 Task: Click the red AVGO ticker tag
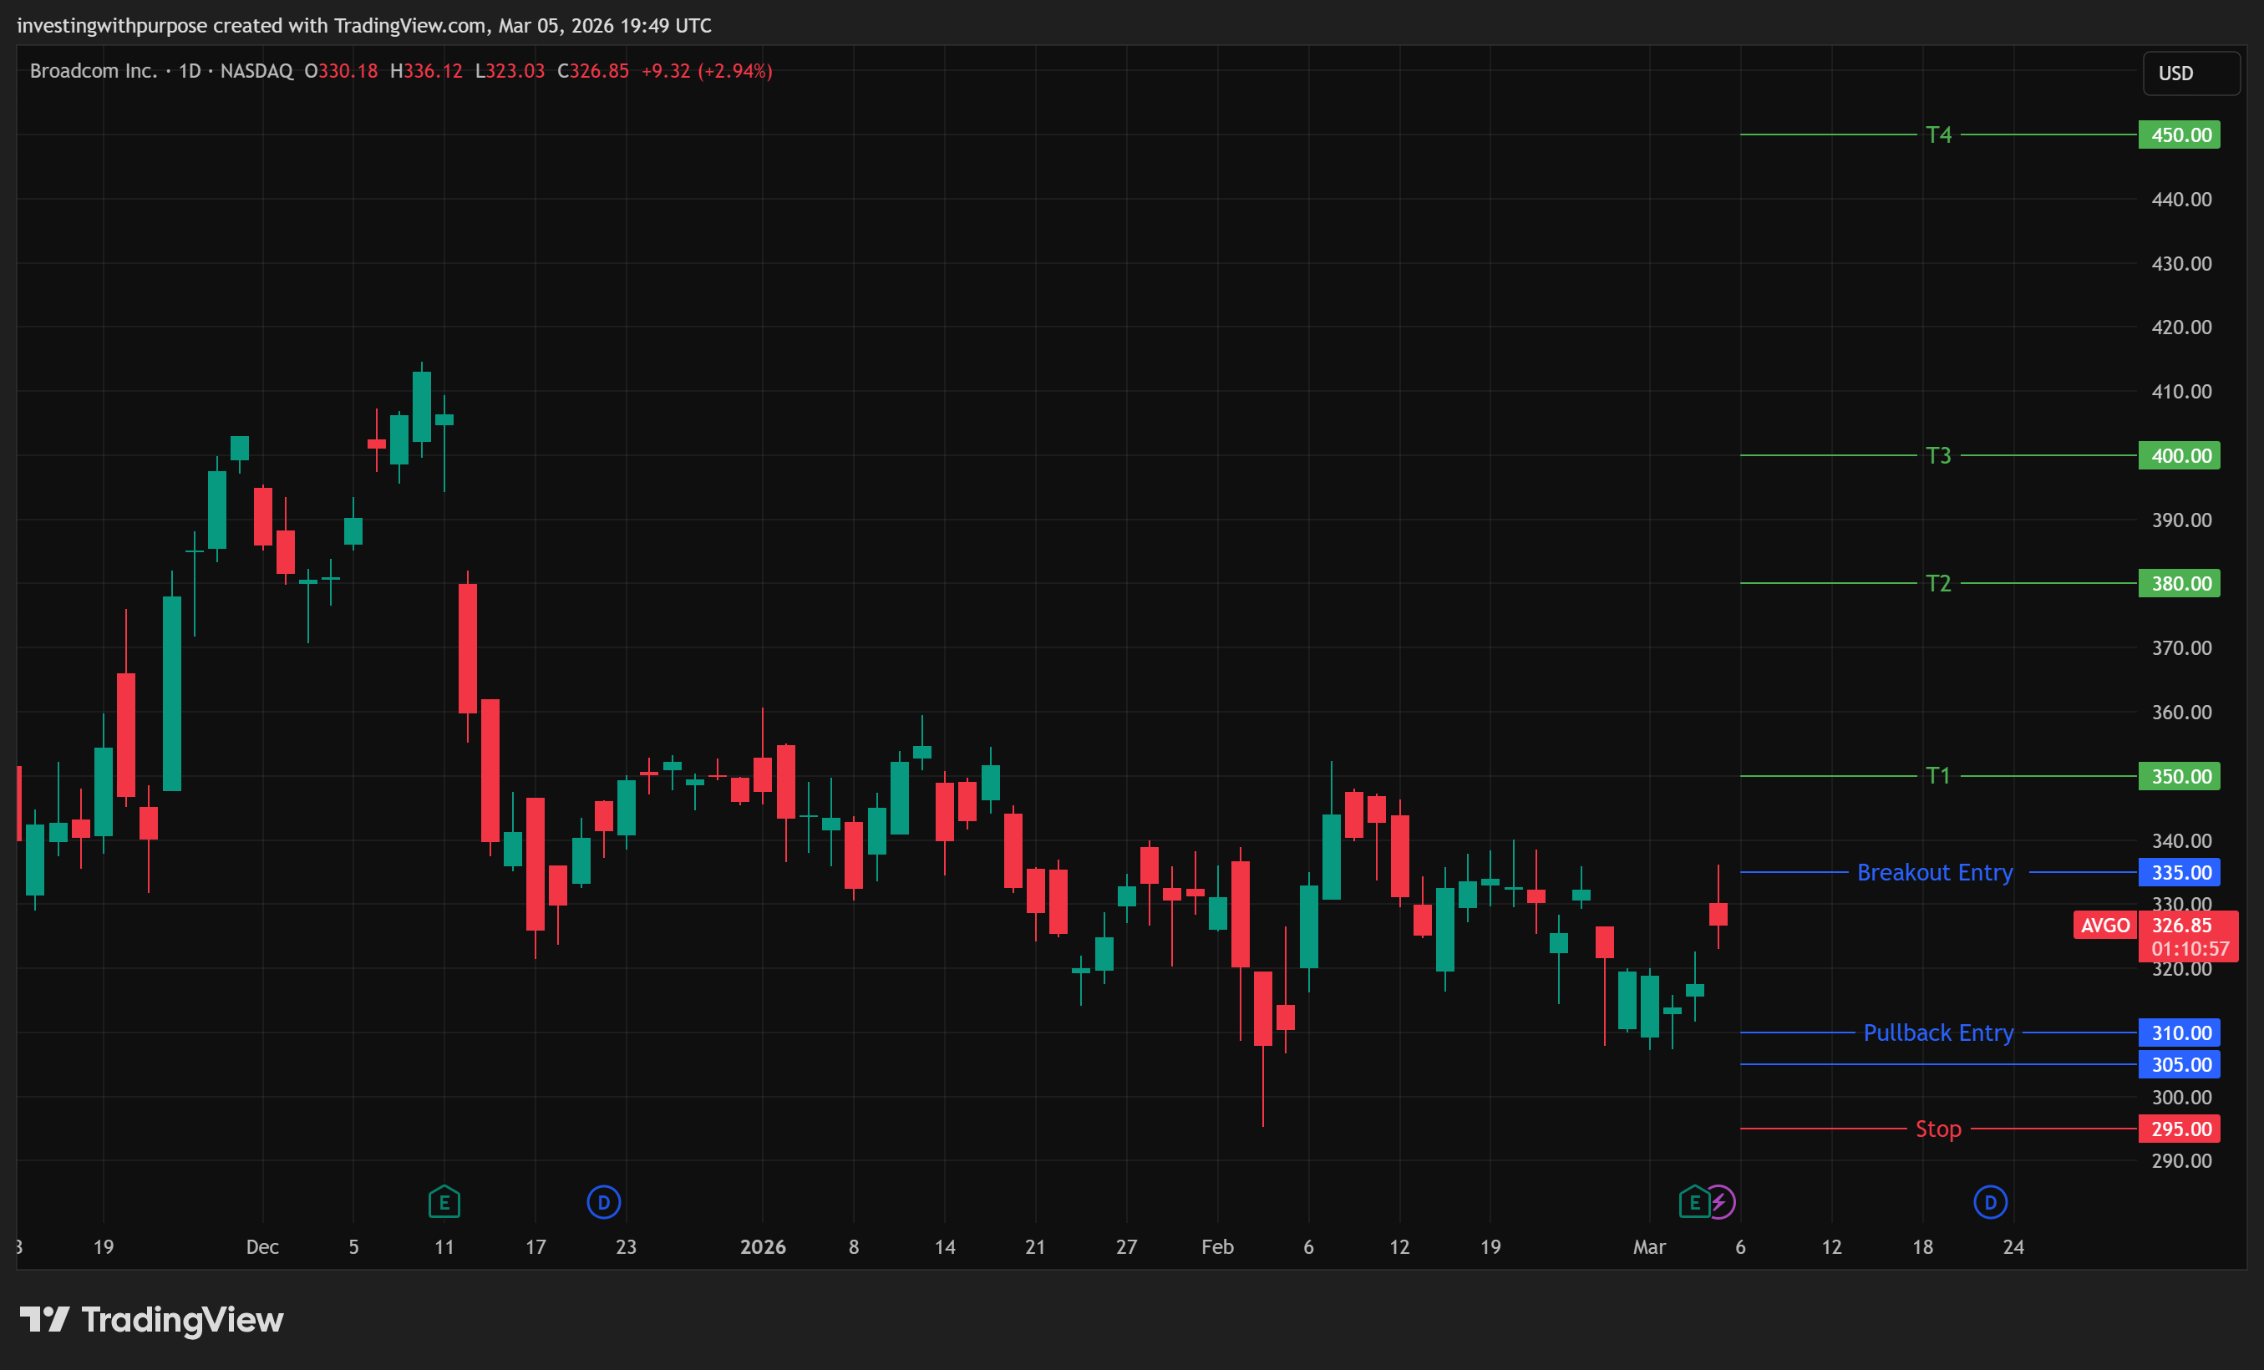[x=2105, y=926]
